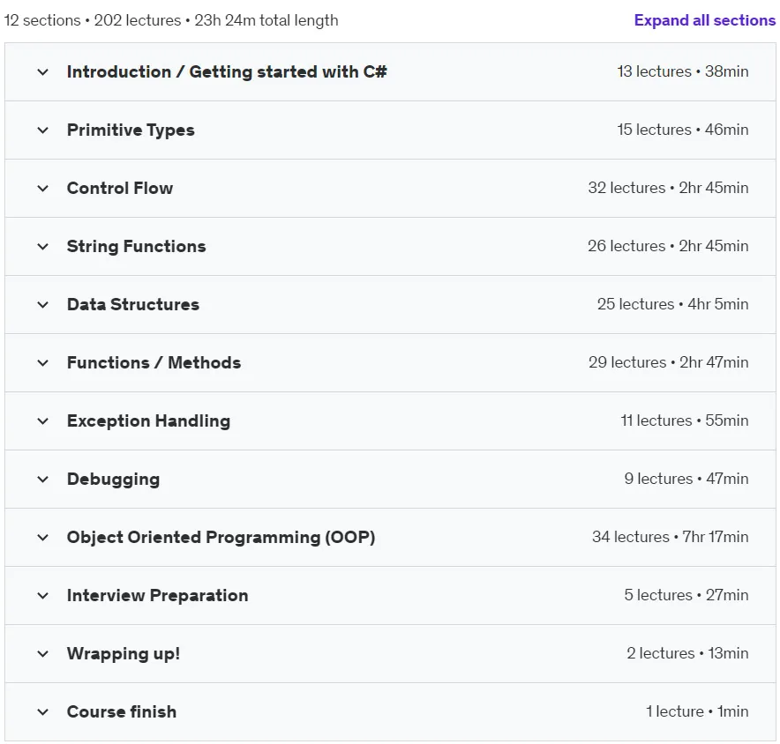
Task: Expand the Primitive Types section chevron
Action: pos(42,130)
